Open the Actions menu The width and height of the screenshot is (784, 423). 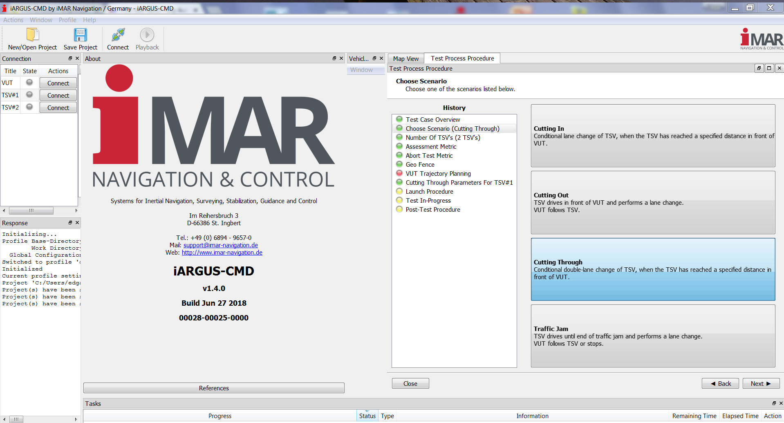(13, 20)
